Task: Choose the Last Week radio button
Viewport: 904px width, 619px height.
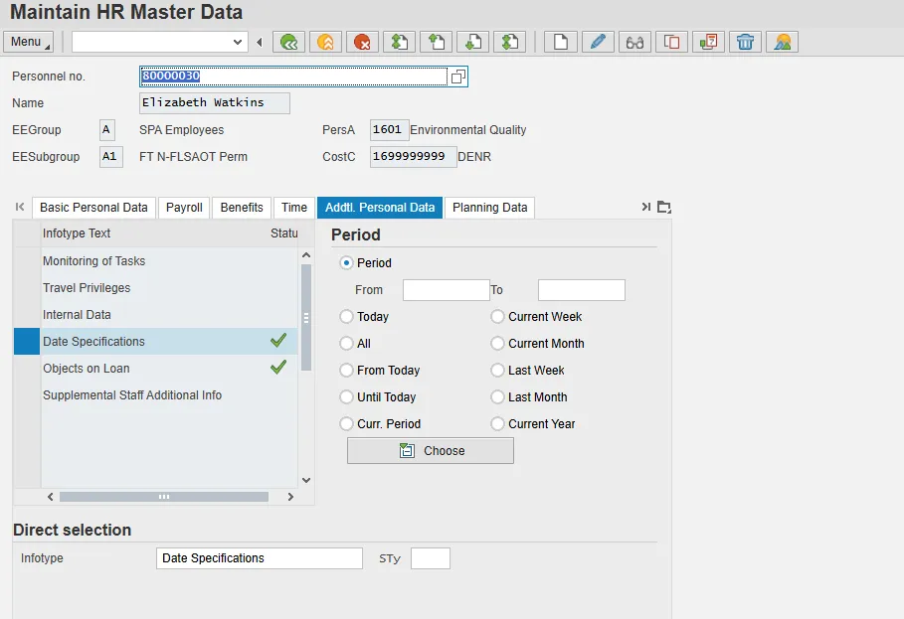Action: (498, 371)
